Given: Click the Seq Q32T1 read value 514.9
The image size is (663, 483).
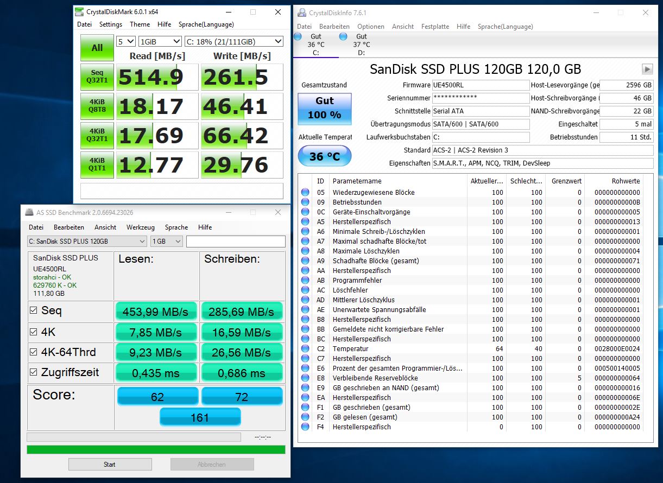Looking at the screenshot, I should tap(157, 77).
